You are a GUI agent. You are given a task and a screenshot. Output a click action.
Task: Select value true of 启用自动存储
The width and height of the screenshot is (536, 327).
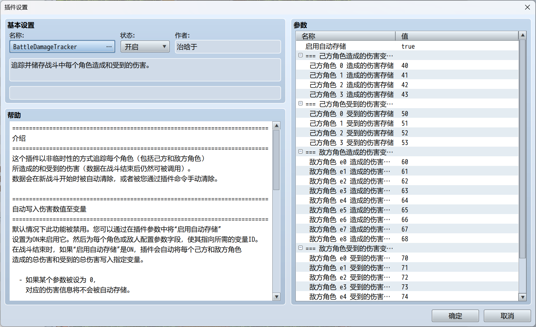[x=408, y=46]
